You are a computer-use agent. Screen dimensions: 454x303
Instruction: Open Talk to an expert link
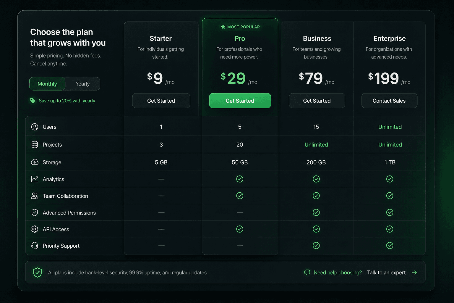pos(386,273)
